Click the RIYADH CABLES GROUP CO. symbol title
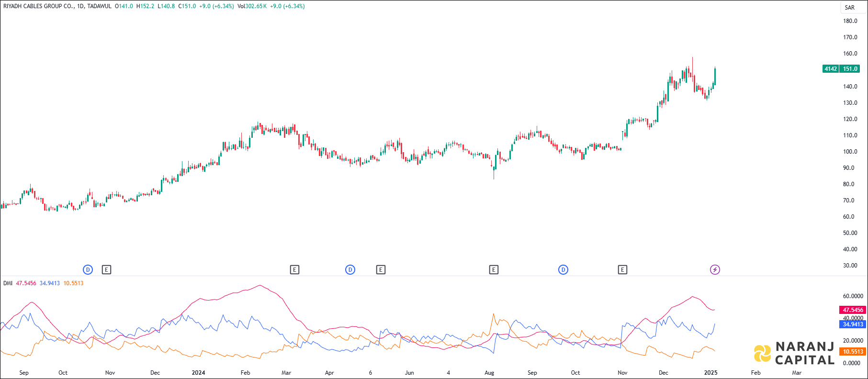This screenshot has height=379, width=868. (38, 6)
